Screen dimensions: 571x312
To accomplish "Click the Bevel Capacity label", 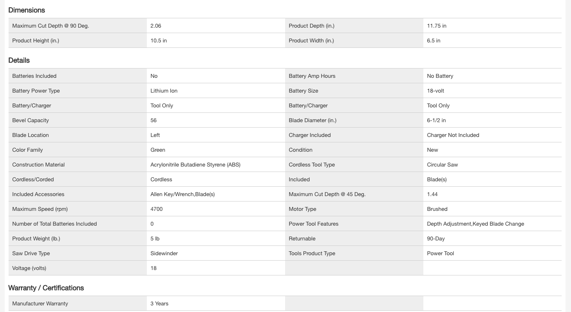I will (30, 120).
